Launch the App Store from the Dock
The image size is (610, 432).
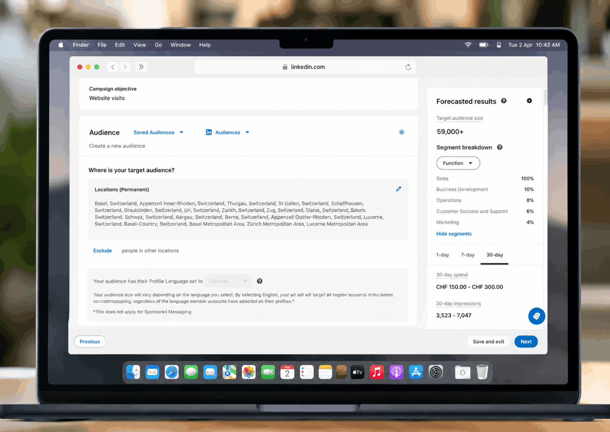416,372
